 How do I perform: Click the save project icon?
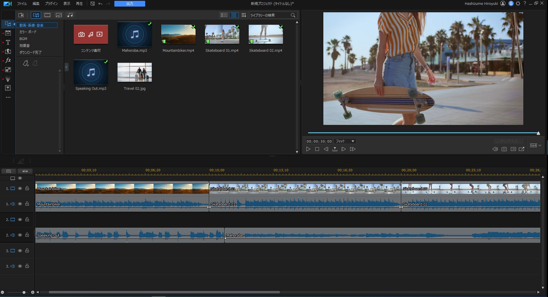tap(93, 4)
